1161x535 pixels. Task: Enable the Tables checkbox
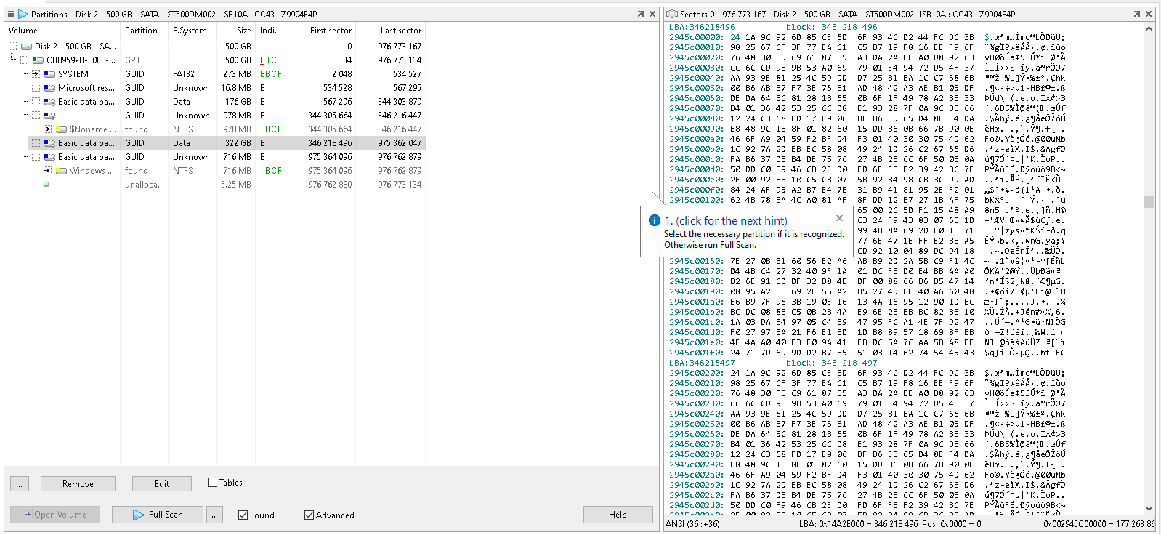(x=213, y=482)
